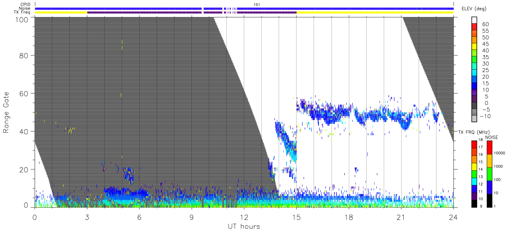Click the 'ELEV (deg)' legend title

(474, 9)
